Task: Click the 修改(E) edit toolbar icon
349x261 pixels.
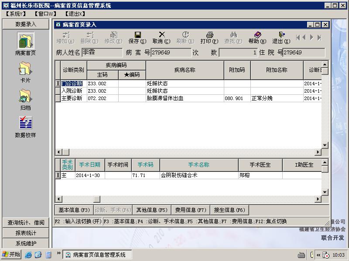Action: (x=113, y=38)
